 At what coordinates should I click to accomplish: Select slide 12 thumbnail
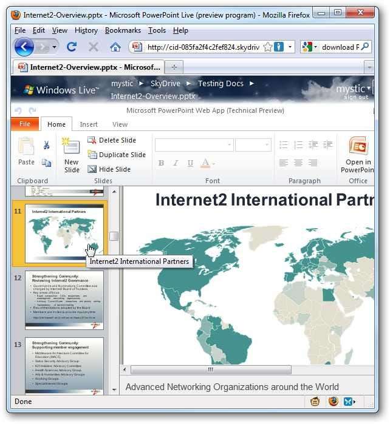tap(64, 300)
